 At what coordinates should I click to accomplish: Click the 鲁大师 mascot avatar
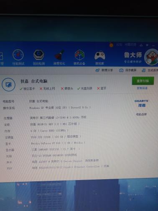[151, 57]
